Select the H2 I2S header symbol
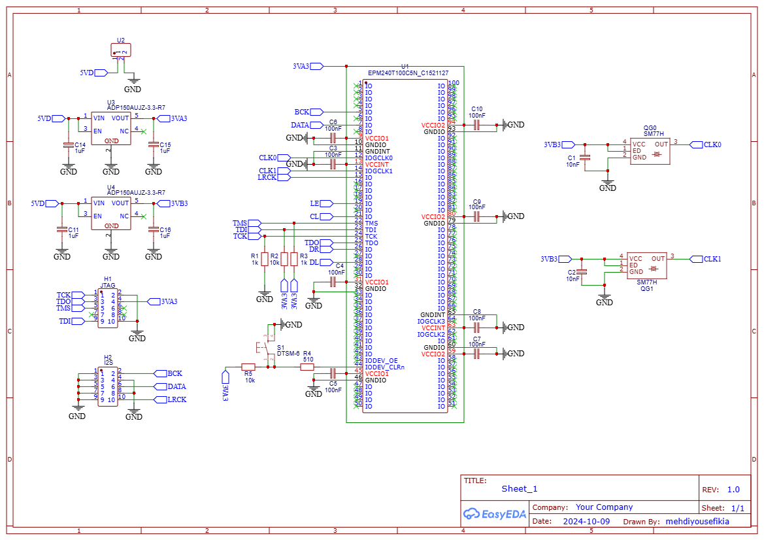This screenshot has width=764, height=540. coord(108,387)
